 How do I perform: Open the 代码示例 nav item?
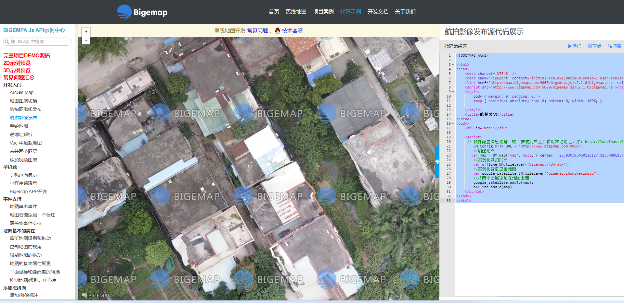point(350,12)
